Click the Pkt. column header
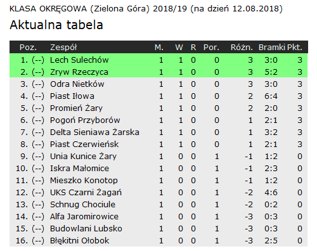The image size is (317, 251). [295, 47]
